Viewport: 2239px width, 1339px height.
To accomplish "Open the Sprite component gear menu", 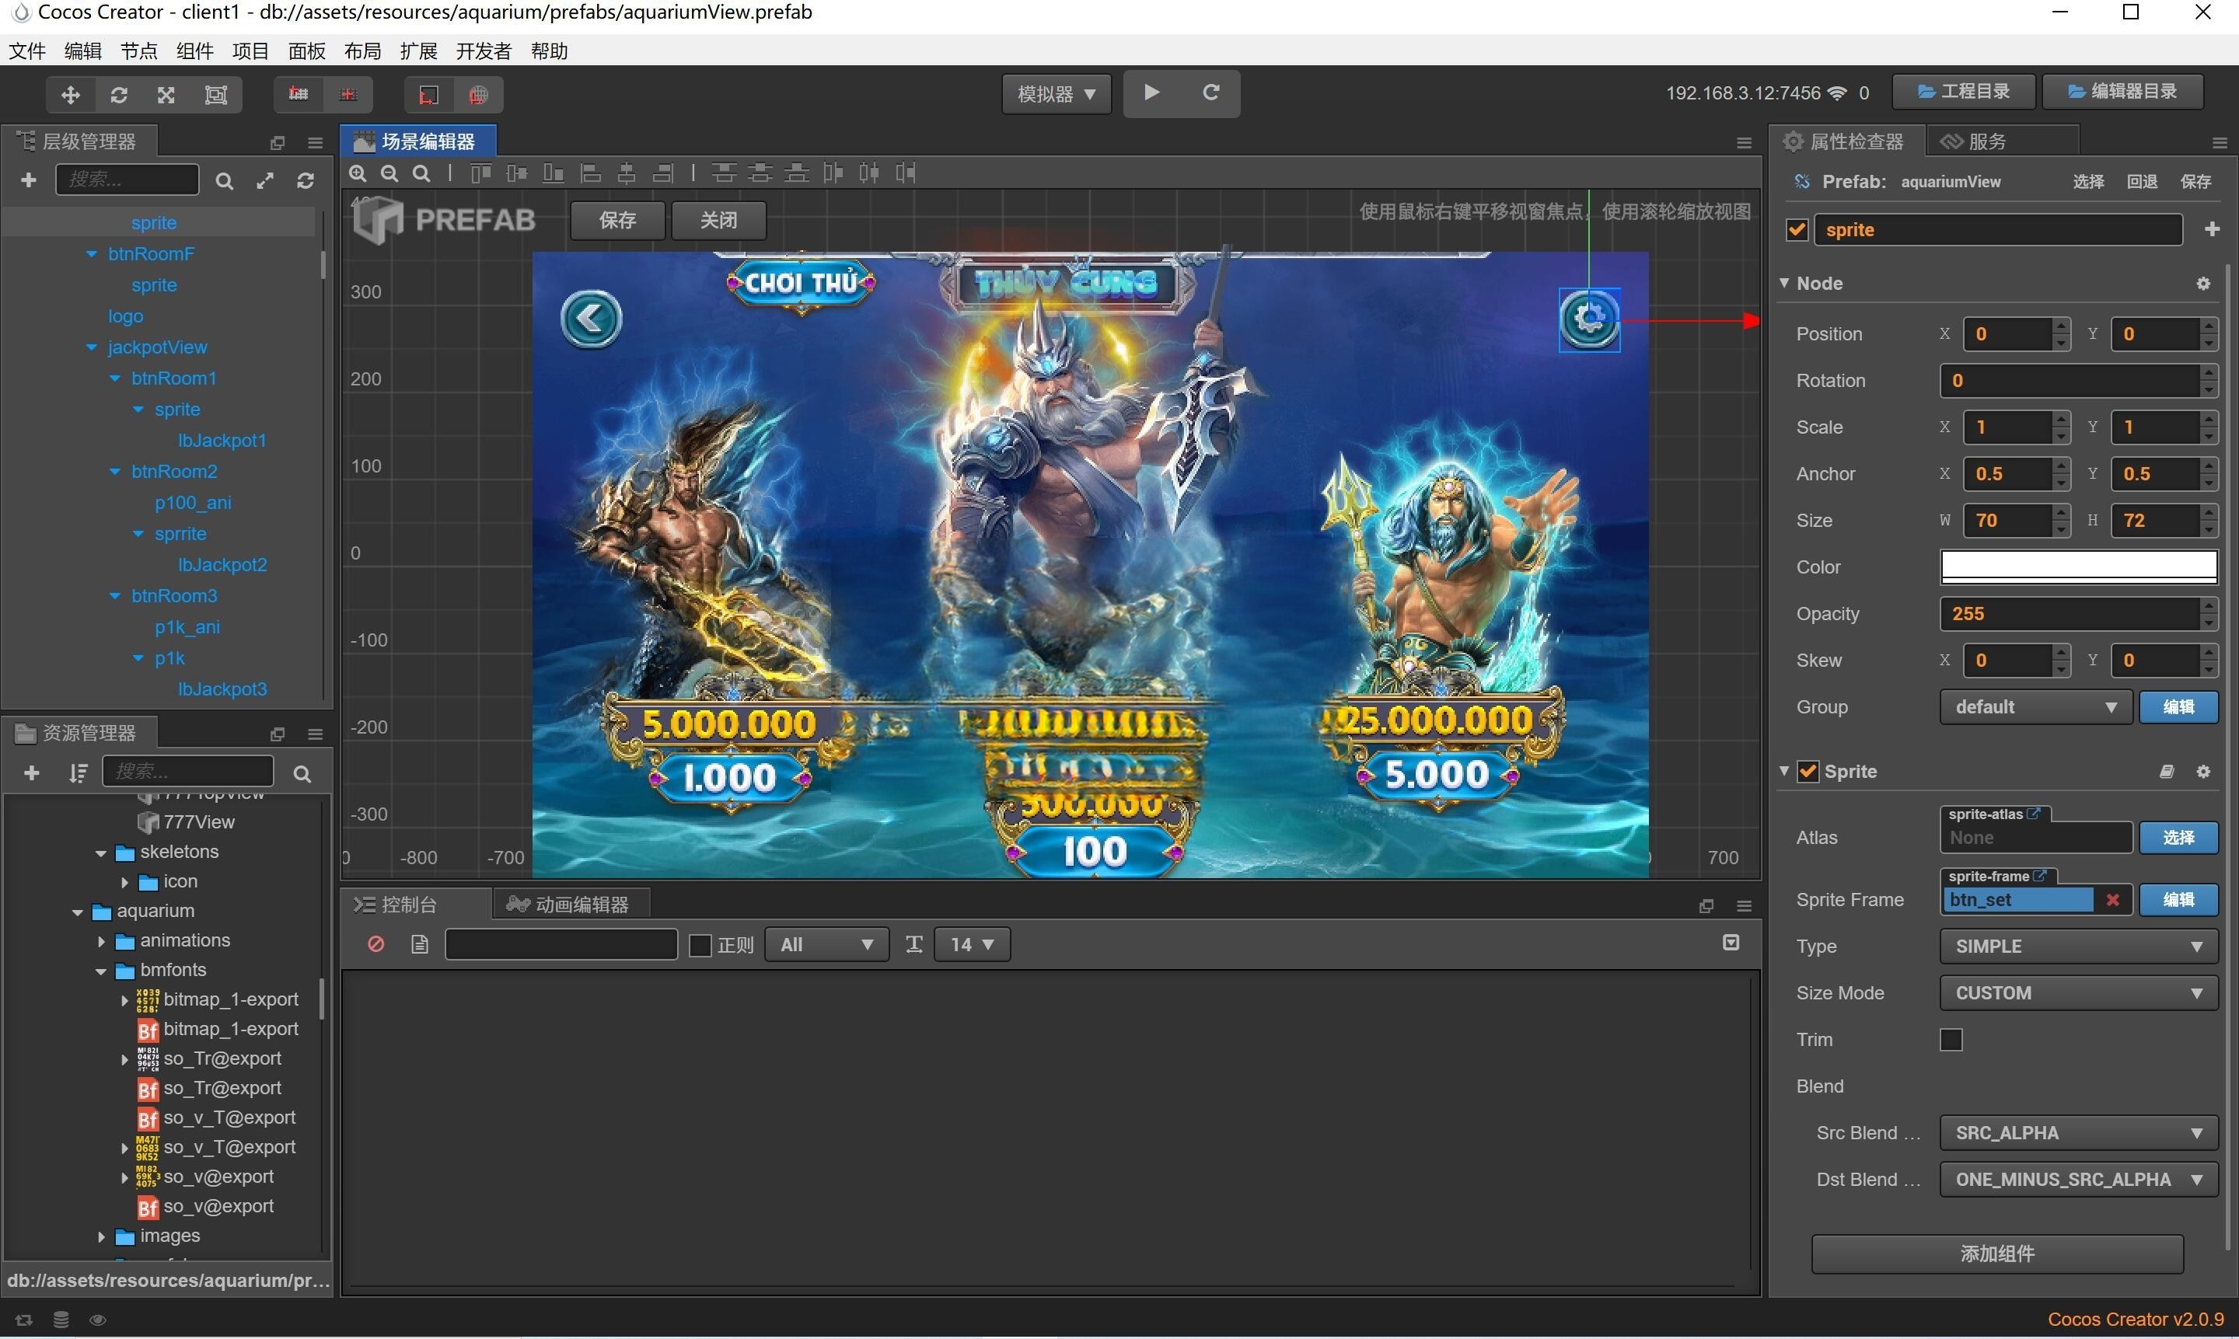I will click(2204, 772).
